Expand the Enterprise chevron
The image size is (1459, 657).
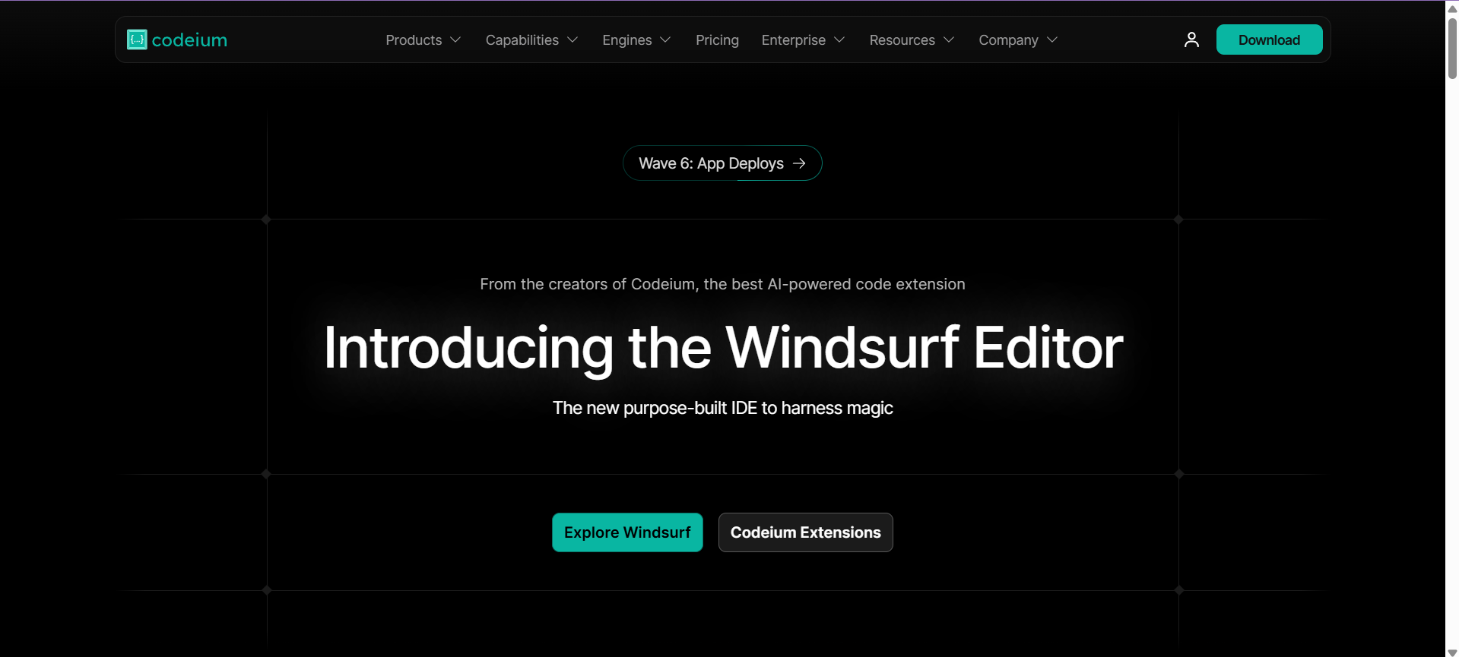click(839, 40)
